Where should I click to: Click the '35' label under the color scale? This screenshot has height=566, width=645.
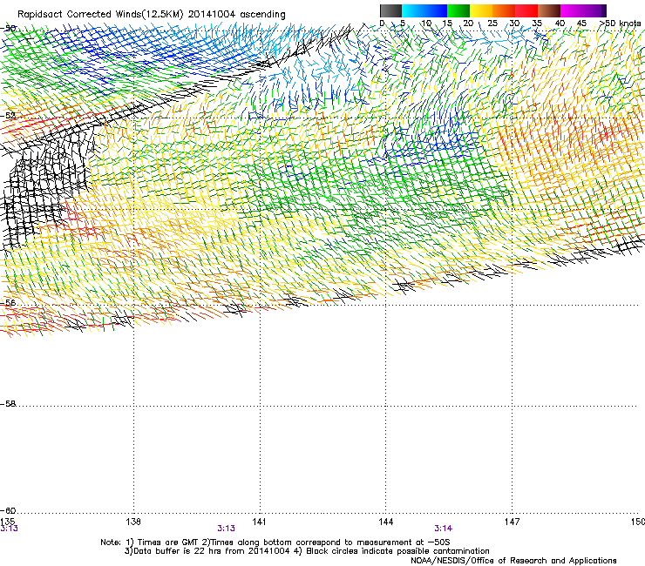537,24
